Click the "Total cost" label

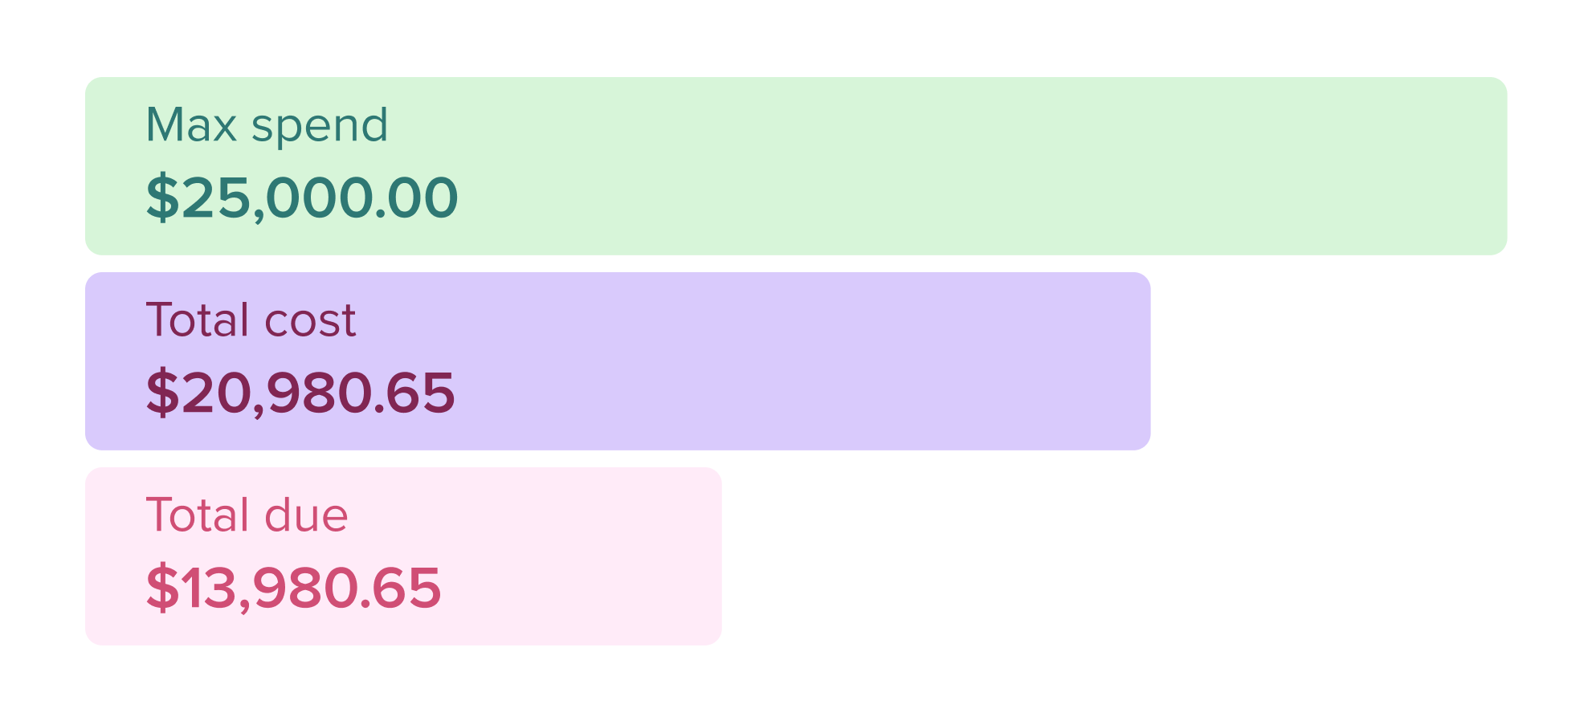(251, 320)
